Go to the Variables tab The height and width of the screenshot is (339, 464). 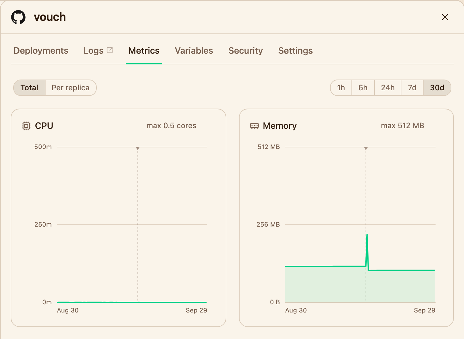(x=194, y=51)
